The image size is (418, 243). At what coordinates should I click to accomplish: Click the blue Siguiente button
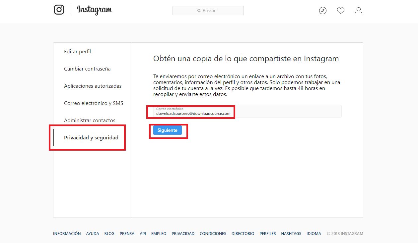pyautogui.click(x=168, y=130)
